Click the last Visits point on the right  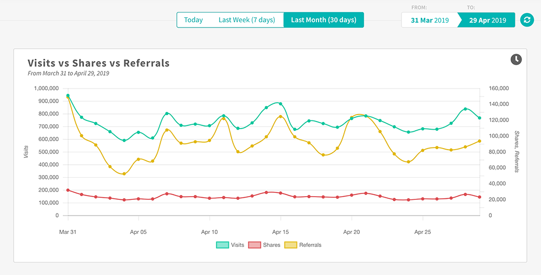(480, 118)
